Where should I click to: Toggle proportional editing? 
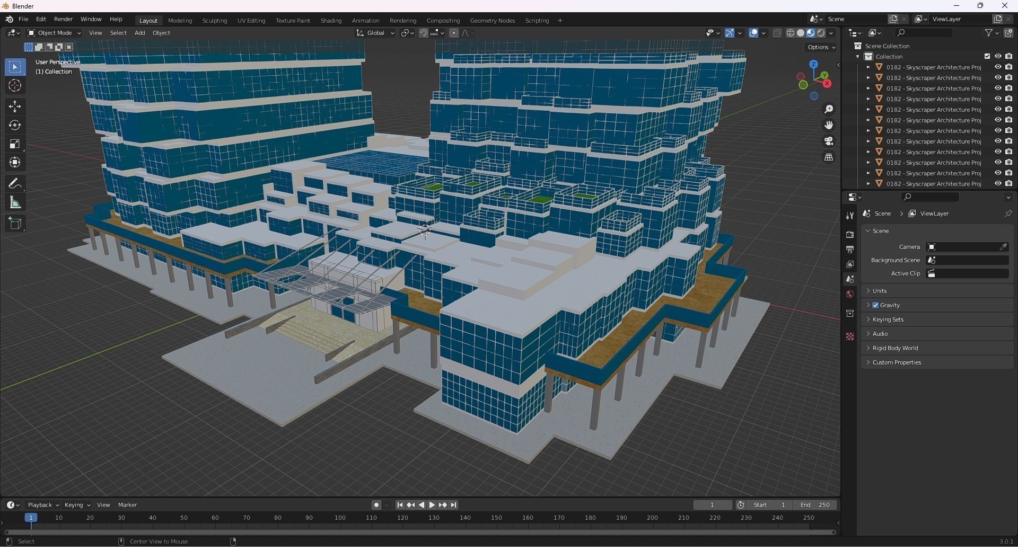(454, 33)
